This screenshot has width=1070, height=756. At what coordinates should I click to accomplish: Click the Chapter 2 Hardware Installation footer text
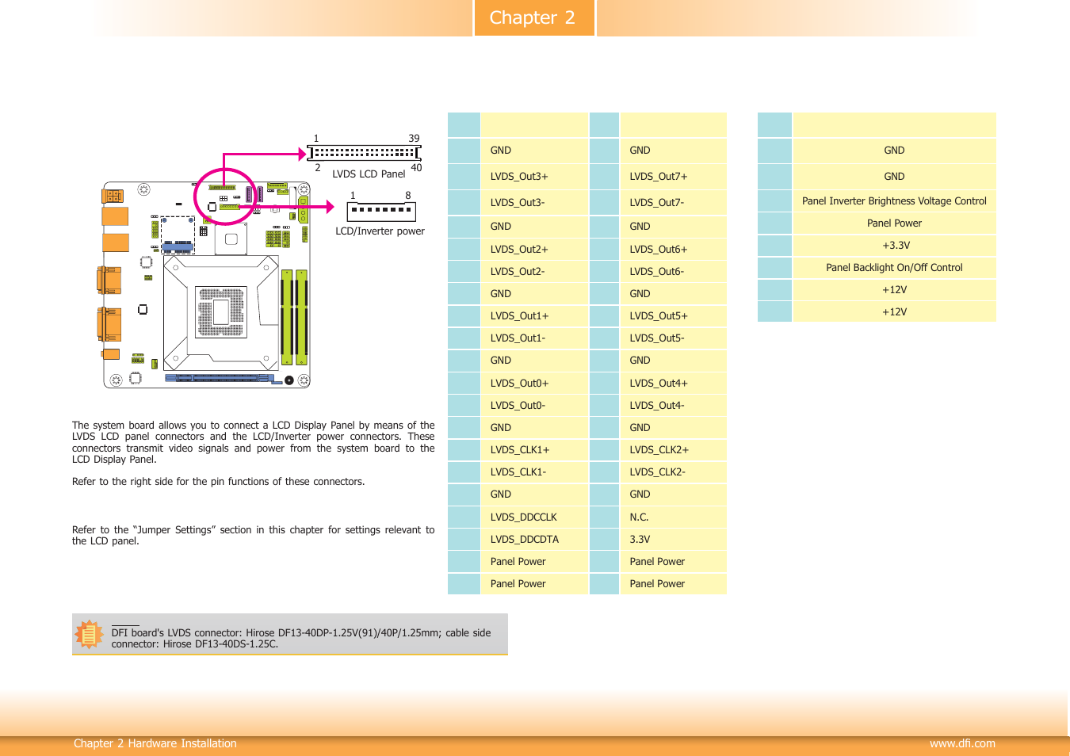155,743
